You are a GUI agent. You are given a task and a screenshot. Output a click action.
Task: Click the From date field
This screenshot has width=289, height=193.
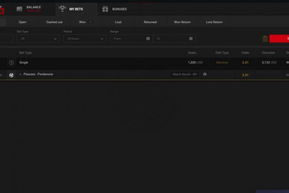132,39
